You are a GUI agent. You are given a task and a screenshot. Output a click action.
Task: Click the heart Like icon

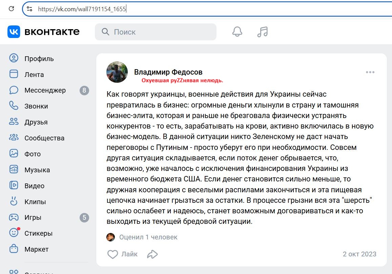pyautogui.click(x=112, y=254)
